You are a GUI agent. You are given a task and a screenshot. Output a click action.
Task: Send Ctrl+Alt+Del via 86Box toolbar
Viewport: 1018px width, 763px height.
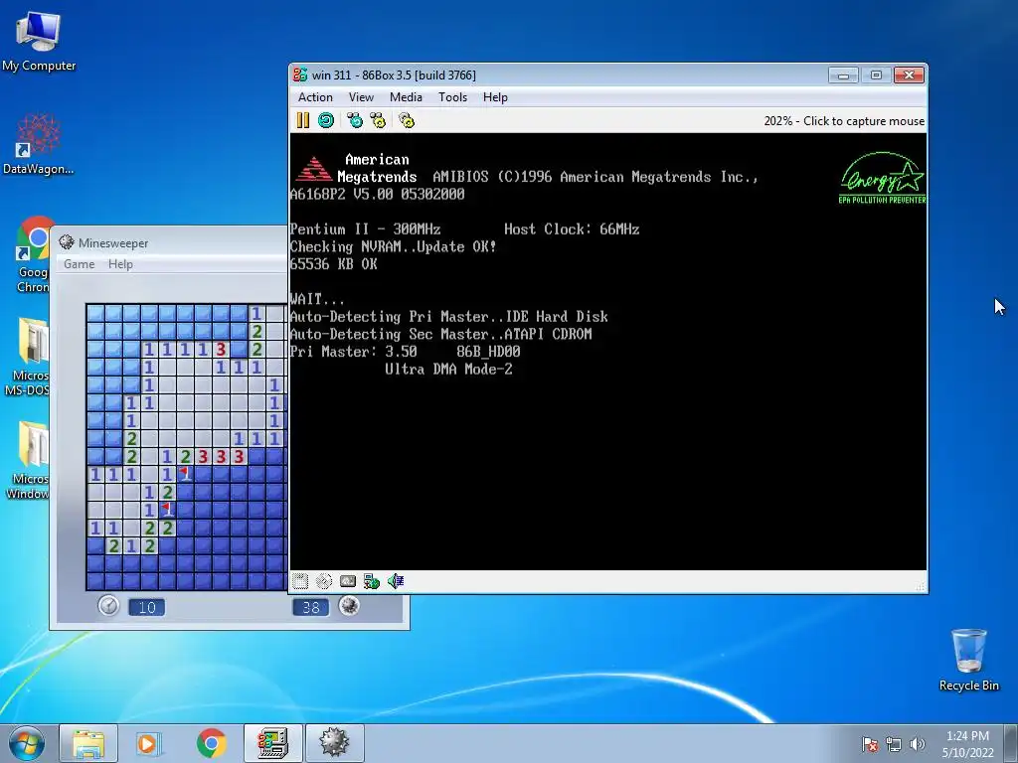pos(355,120)
